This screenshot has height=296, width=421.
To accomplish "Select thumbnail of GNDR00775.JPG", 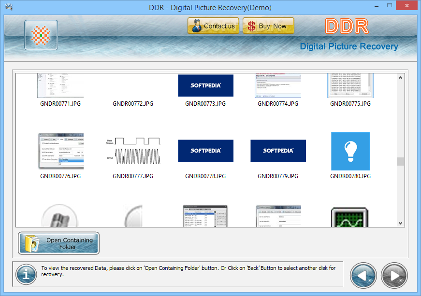I will (350, 85).
